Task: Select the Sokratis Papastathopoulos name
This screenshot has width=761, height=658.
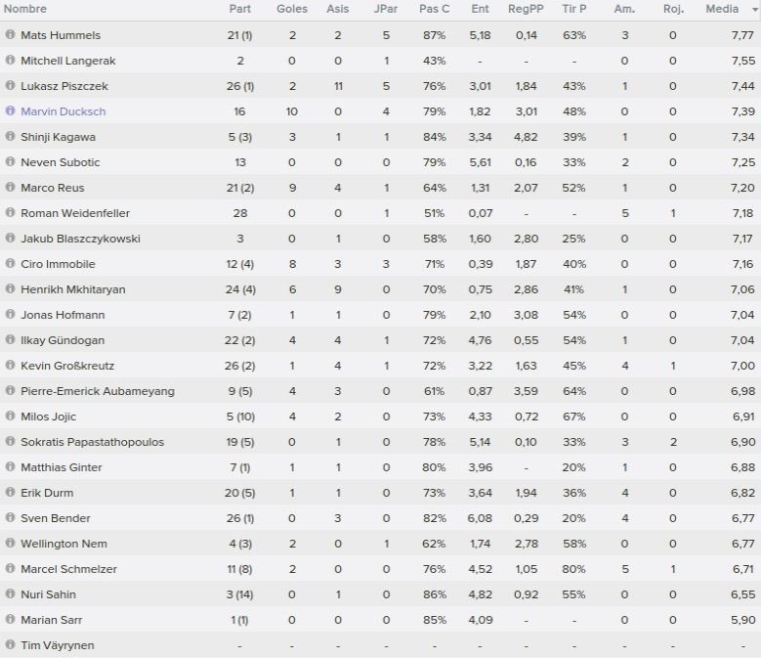Action: [92, 442]
